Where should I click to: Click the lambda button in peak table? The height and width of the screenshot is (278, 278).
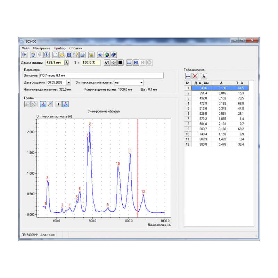tap(204, 76)
